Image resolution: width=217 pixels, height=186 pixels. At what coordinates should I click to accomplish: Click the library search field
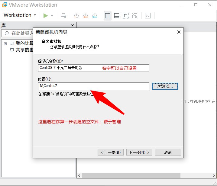17,33
